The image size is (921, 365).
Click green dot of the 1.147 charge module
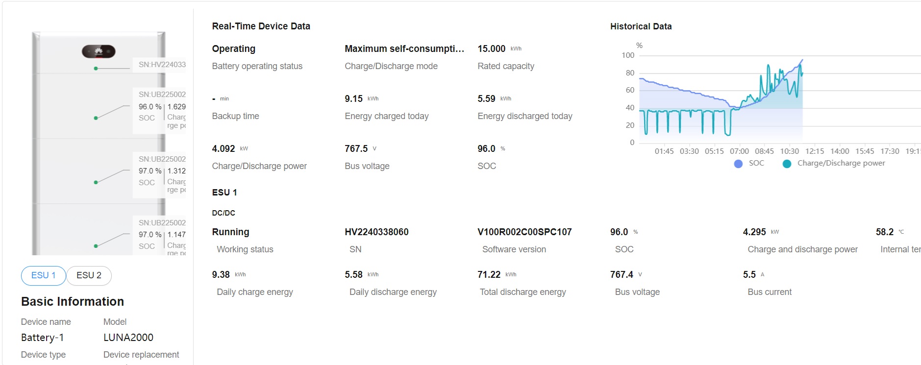(x=96, y=246)
